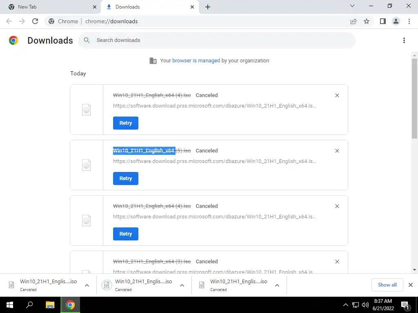The width and height of the screenshot is (418, 313).
Task: Select the Downloads tab
Action: pyautogui.click(x=149, y=7)
